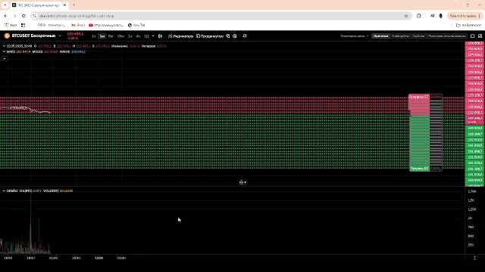Switch to the TradingView chart tab

tap(400, 36)
